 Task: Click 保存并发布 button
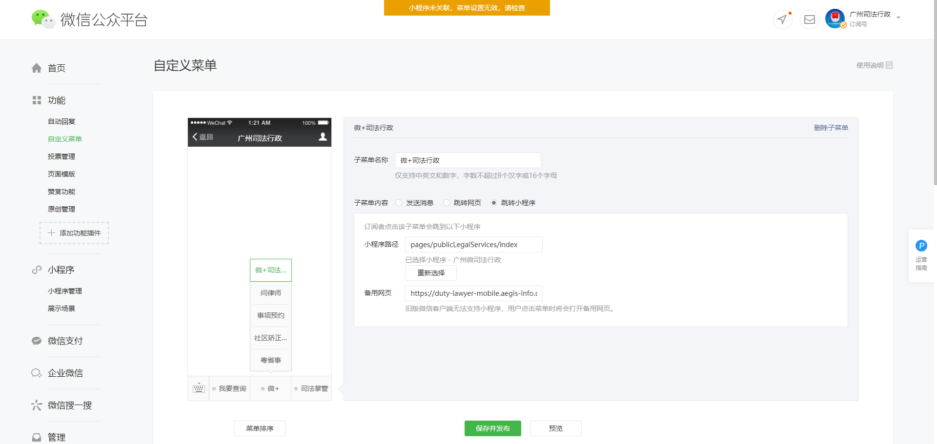(493, 428)
